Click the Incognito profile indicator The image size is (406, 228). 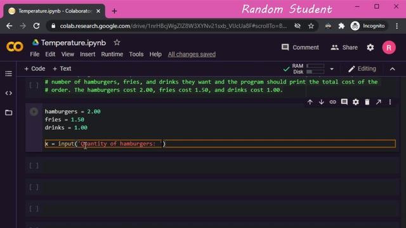click(x=368, y=26)
